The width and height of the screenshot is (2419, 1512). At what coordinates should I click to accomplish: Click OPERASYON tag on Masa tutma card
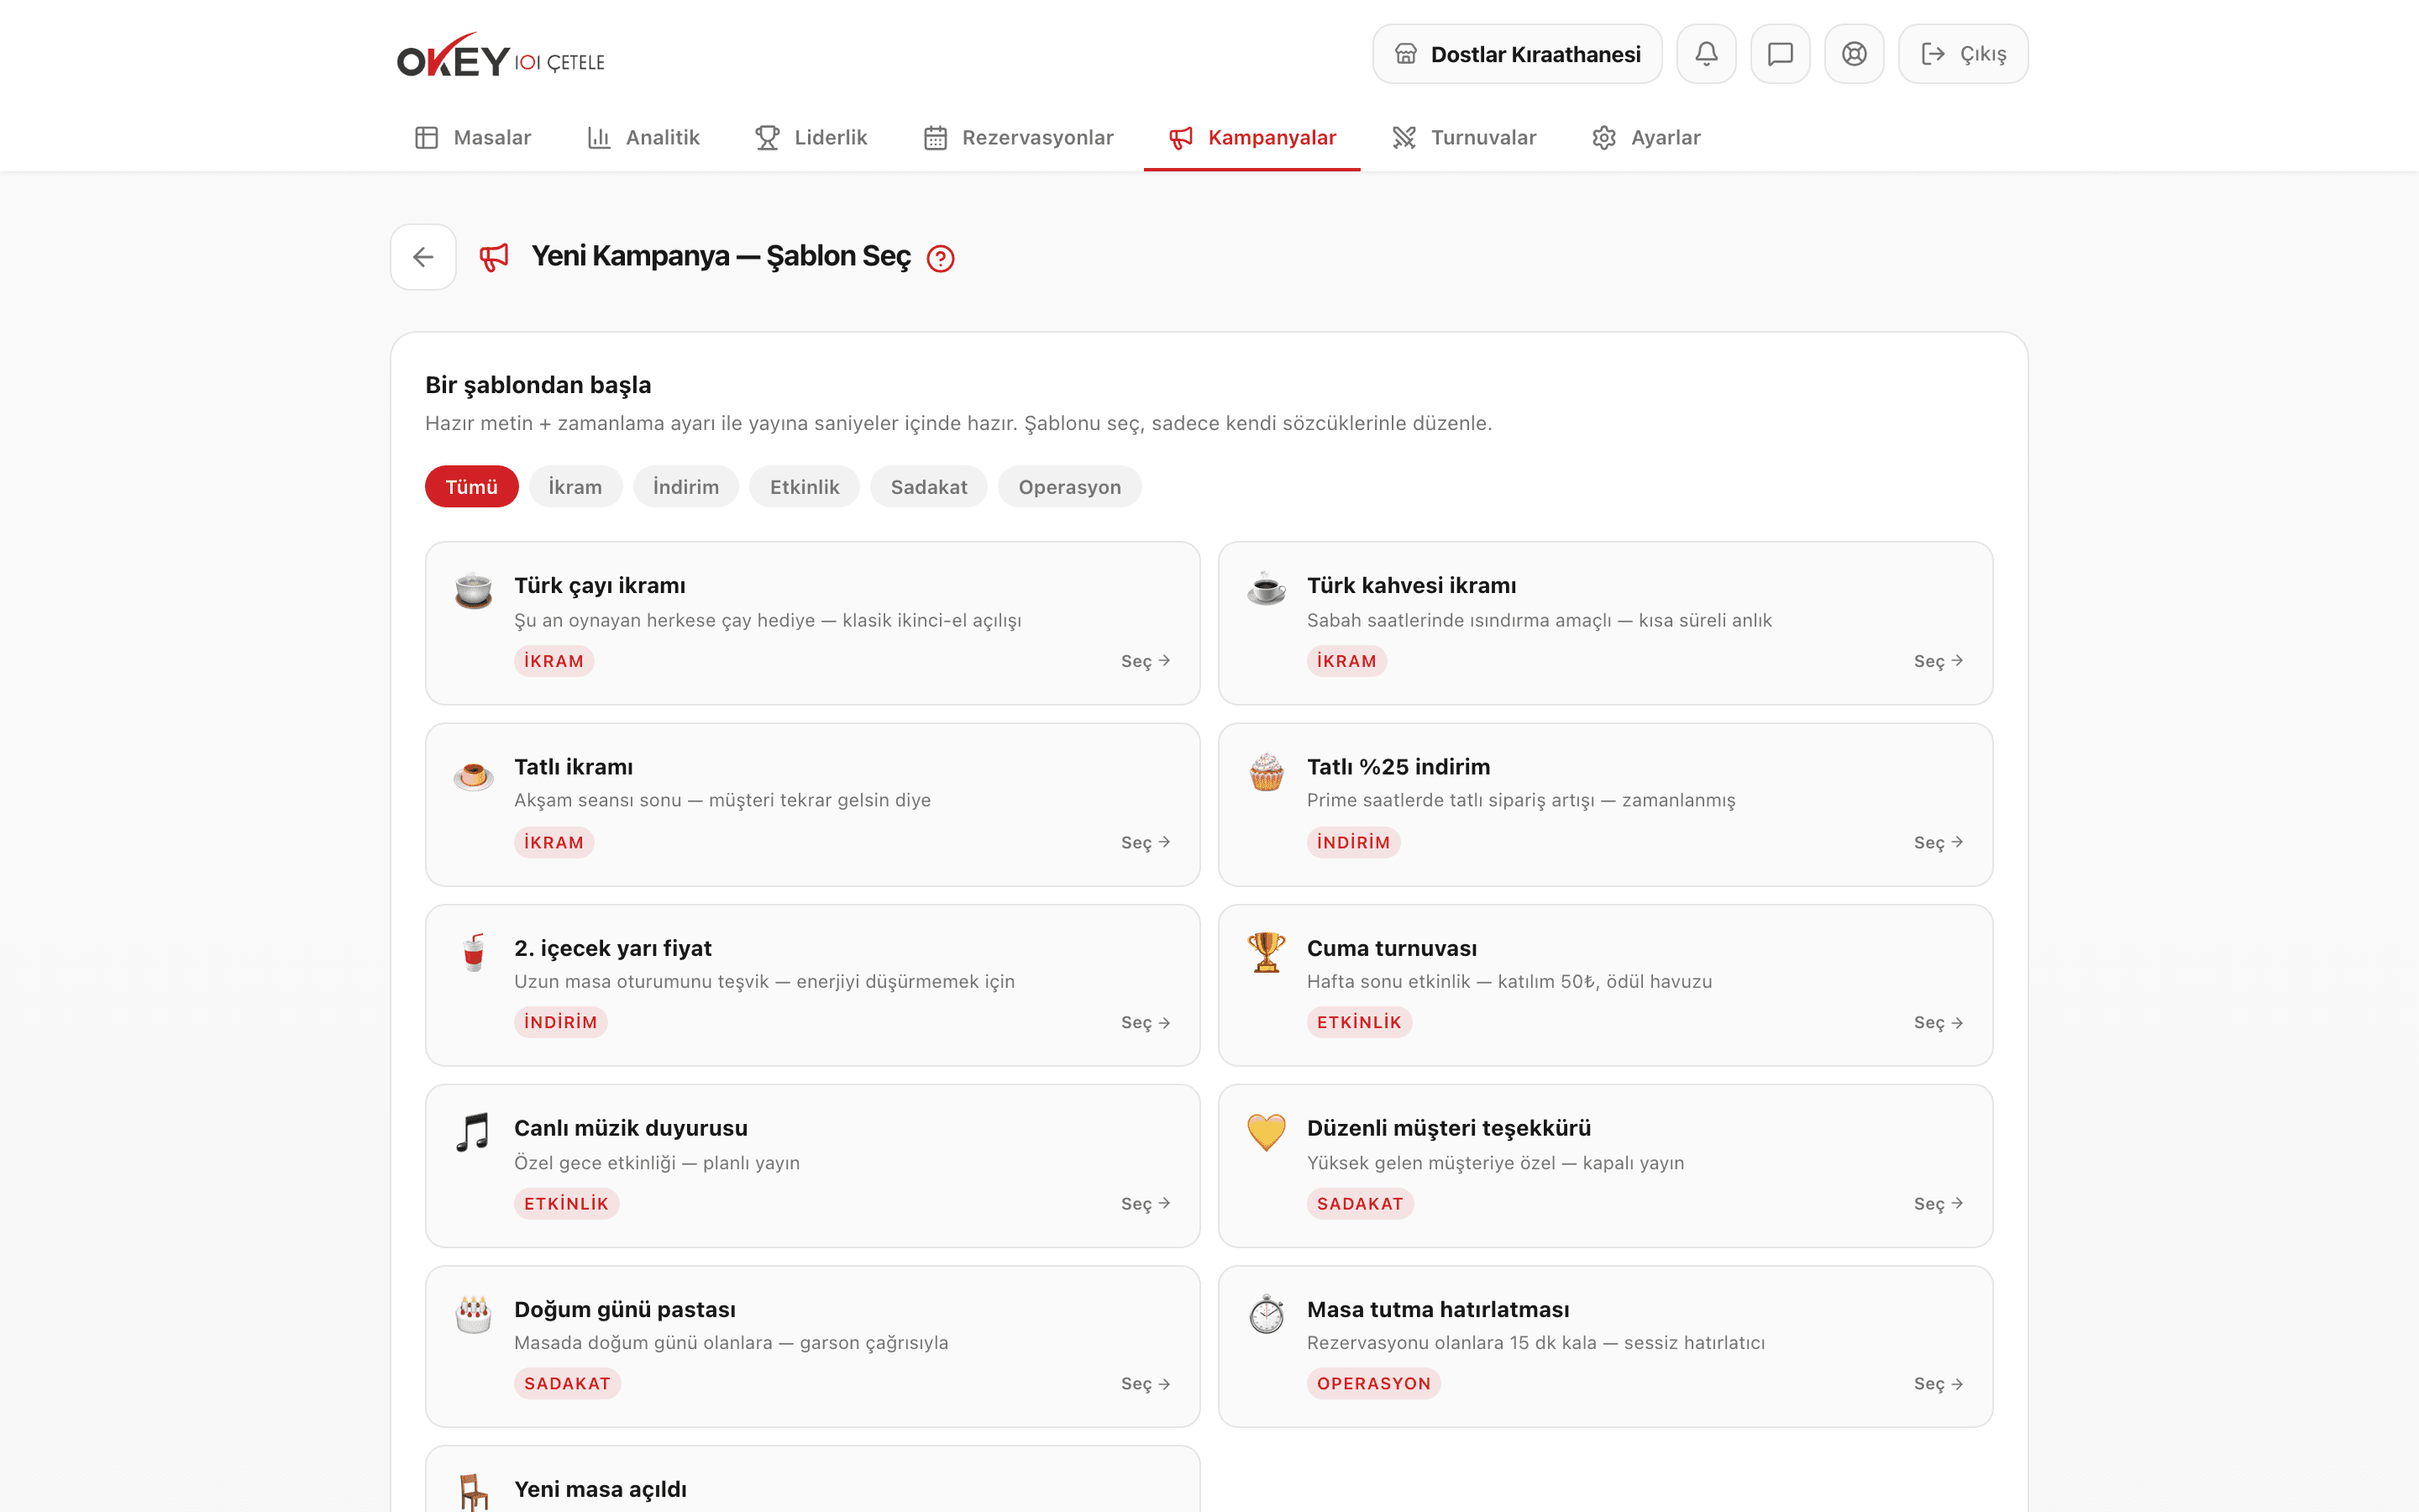pyautogui.click(x=1373, y=1384)
